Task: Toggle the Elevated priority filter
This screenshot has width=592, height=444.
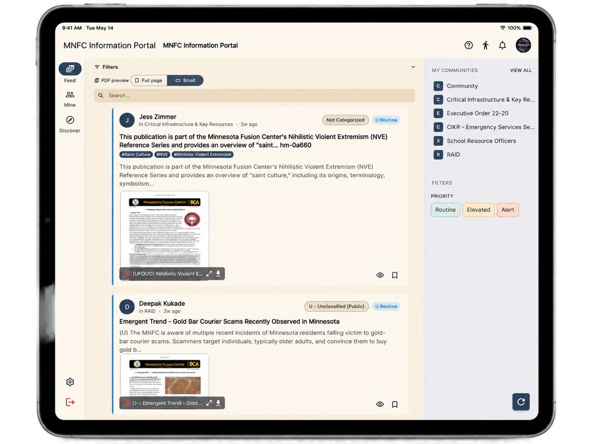Action: [478, 210]
